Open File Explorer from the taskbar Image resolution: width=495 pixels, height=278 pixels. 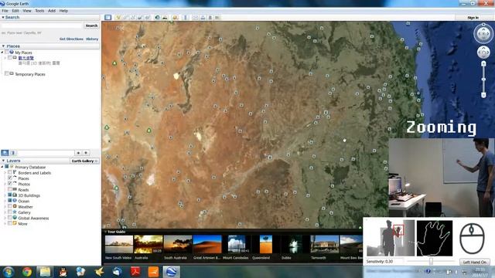click(45, 272)
